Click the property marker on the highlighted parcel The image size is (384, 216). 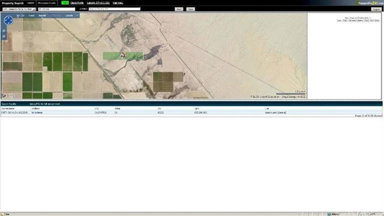tap(123, 55)
